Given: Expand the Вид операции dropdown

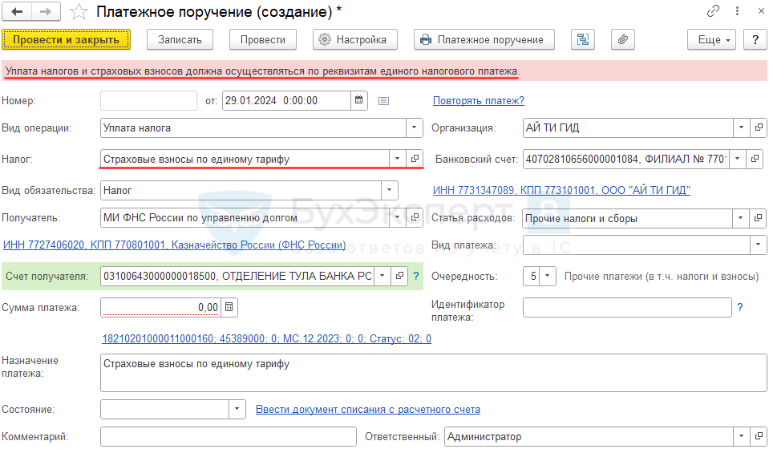Looking at the screenshot, I should [414, 127].
